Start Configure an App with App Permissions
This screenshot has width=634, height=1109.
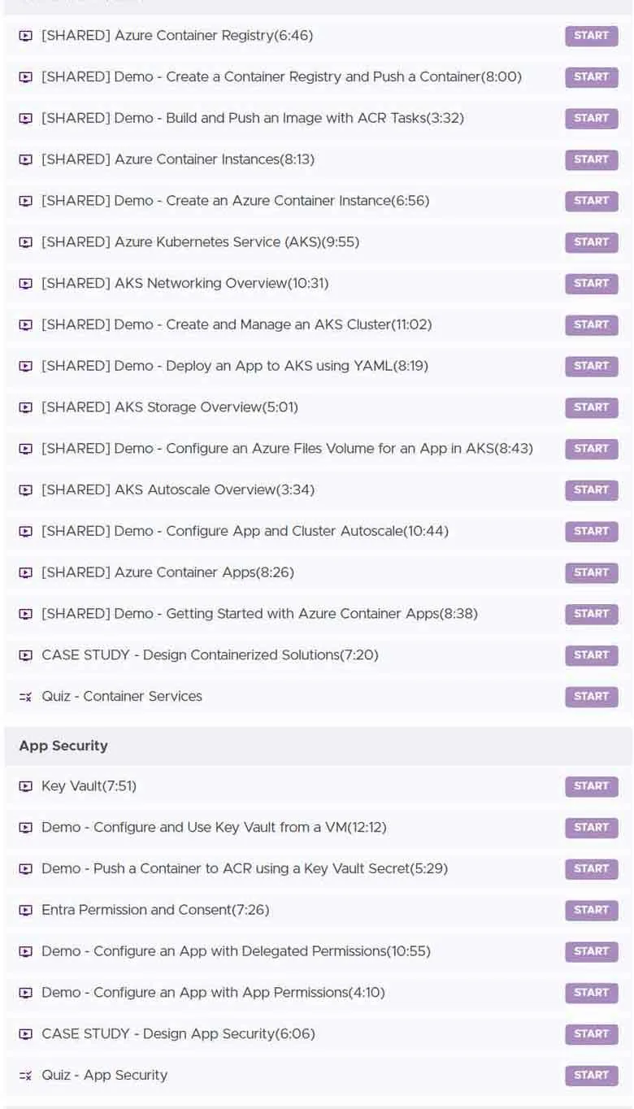pos(592,993)
